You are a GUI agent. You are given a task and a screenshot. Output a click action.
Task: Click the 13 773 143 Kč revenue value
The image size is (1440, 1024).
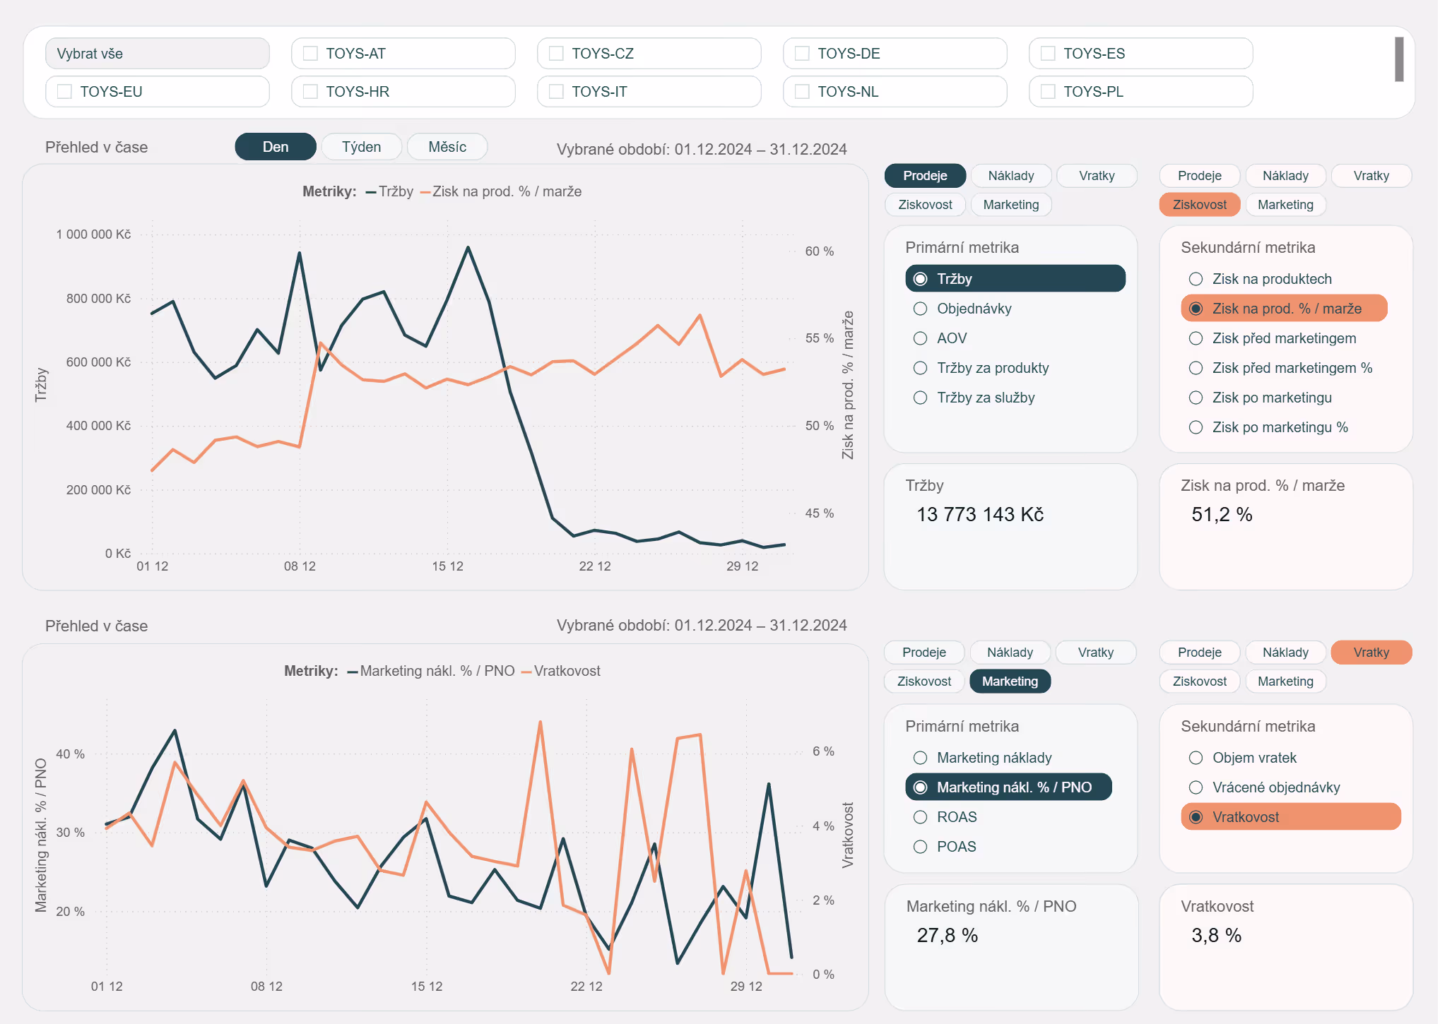coord(980,515)
